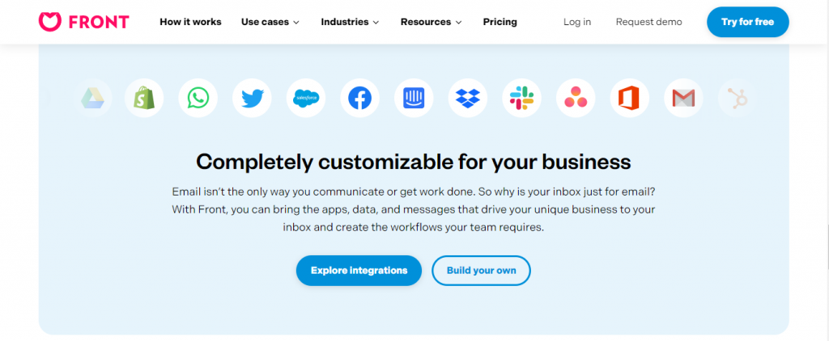Select the WhatsApp integration icon
Screen dimensions: 829x341
pyautogui.click(x=198, y=99)
